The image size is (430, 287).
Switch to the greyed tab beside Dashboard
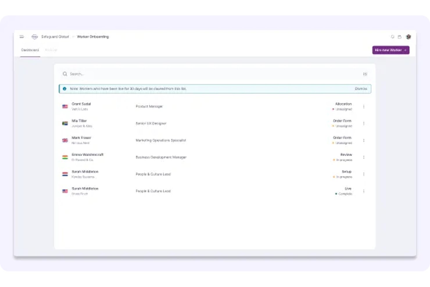click(51, 50)
